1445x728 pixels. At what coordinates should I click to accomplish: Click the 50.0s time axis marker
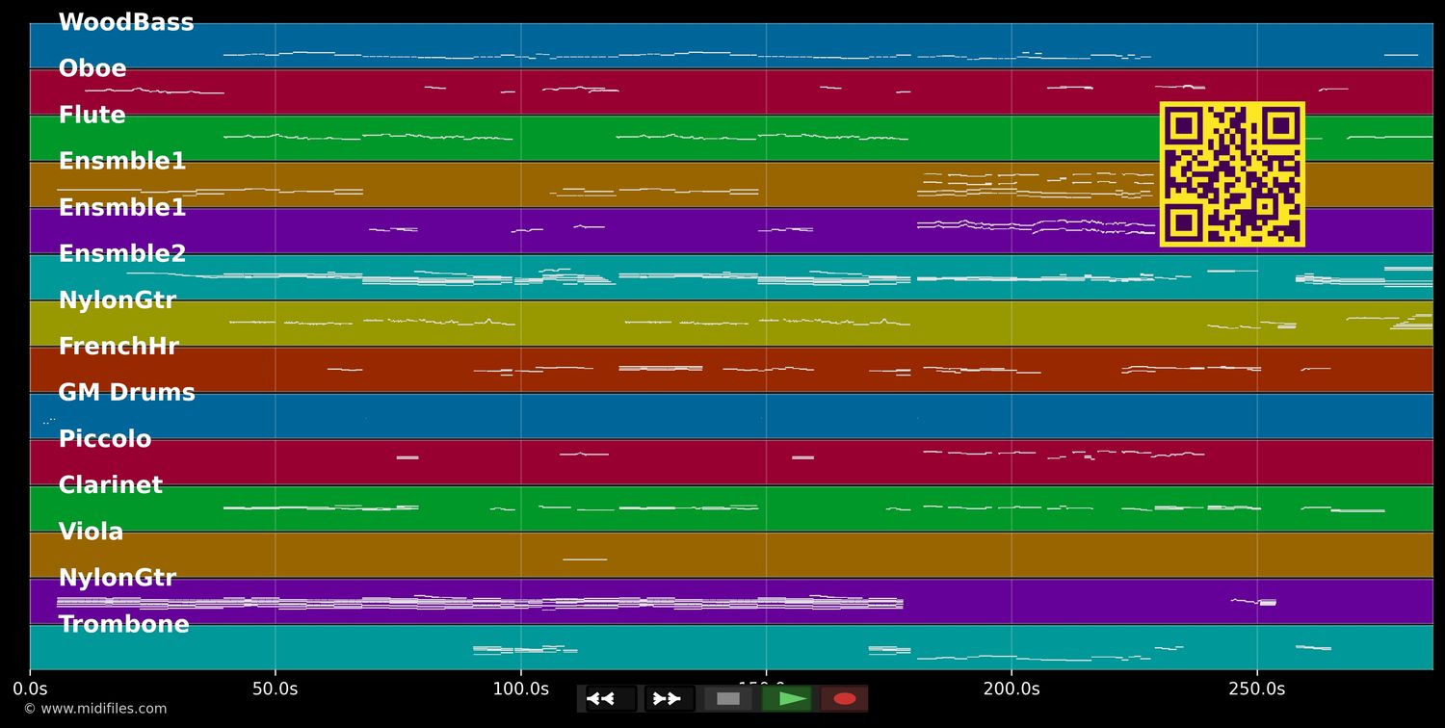coord(275,689)
